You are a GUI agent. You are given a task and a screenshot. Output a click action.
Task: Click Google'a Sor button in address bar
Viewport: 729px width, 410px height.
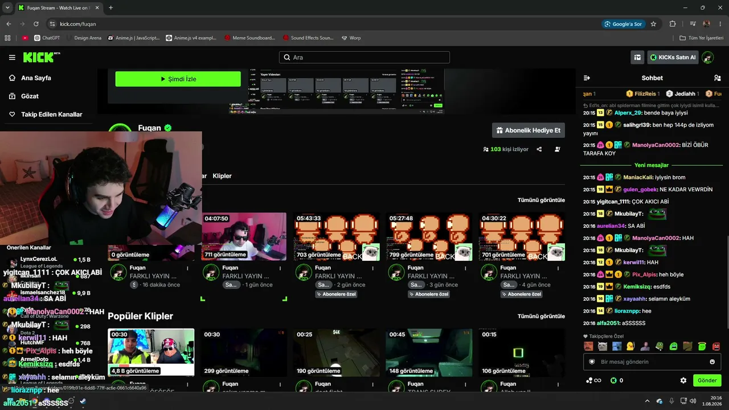pos(623,24)
